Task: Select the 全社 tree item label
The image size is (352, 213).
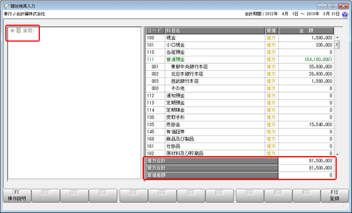Action: coord(28,31)
